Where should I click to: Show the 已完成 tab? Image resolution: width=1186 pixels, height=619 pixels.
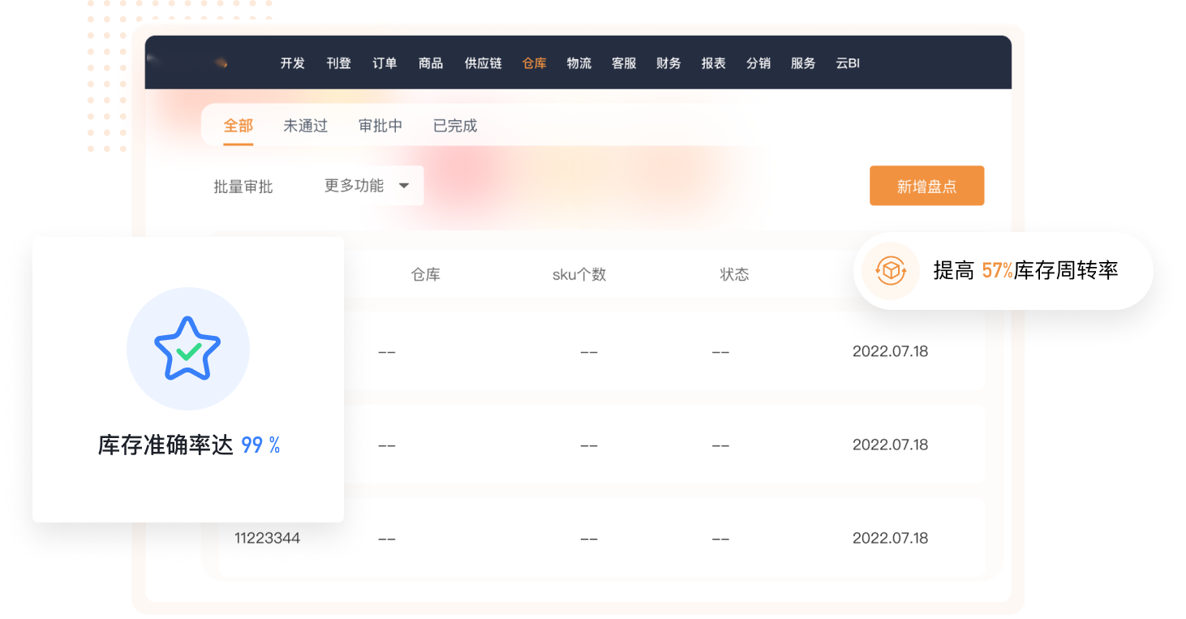pyautogui.click(x=454, y=126)
